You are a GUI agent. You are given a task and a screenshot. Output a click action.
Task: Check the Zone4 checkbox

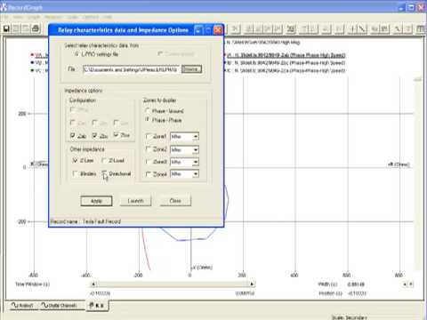coord(149,174)
